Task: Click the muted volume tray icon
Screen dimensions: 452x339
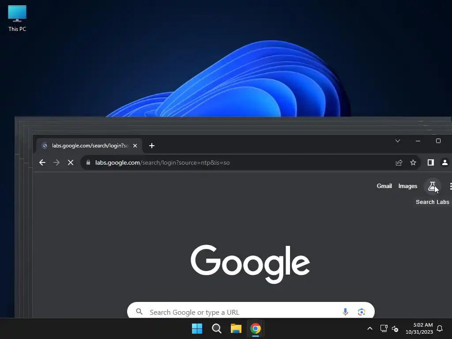Action: [395, 328]
